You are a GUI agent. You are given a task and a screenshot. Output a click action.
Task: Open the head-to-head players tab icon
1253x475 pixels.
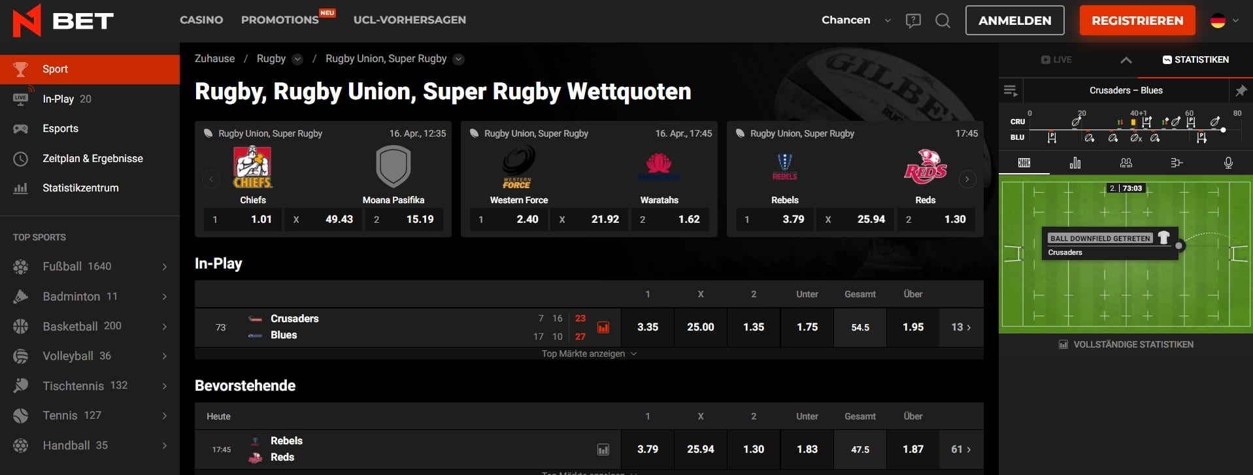(1126, 163)
